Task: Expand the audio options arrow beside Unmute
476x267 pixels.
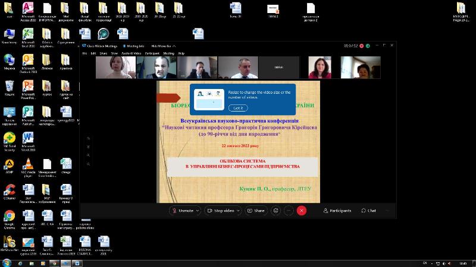Action: tap(198, 211)
